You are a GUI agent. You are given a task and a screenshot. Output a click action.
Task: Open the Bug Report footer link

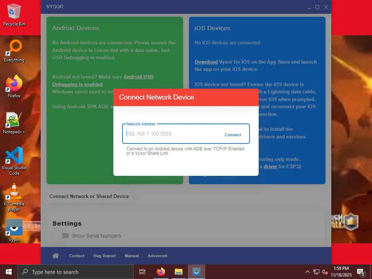pyautogui.click(x=104, y=256)
